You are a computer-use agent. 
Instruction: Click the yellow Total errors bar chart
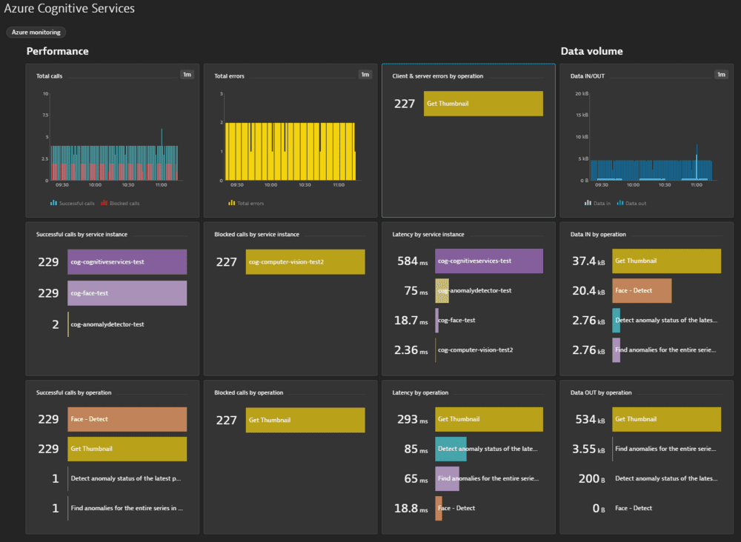[x=290, y=151]
